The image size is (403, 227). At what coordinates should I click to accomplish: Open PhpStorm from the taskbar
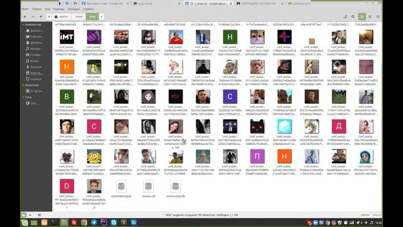point(104,223)
